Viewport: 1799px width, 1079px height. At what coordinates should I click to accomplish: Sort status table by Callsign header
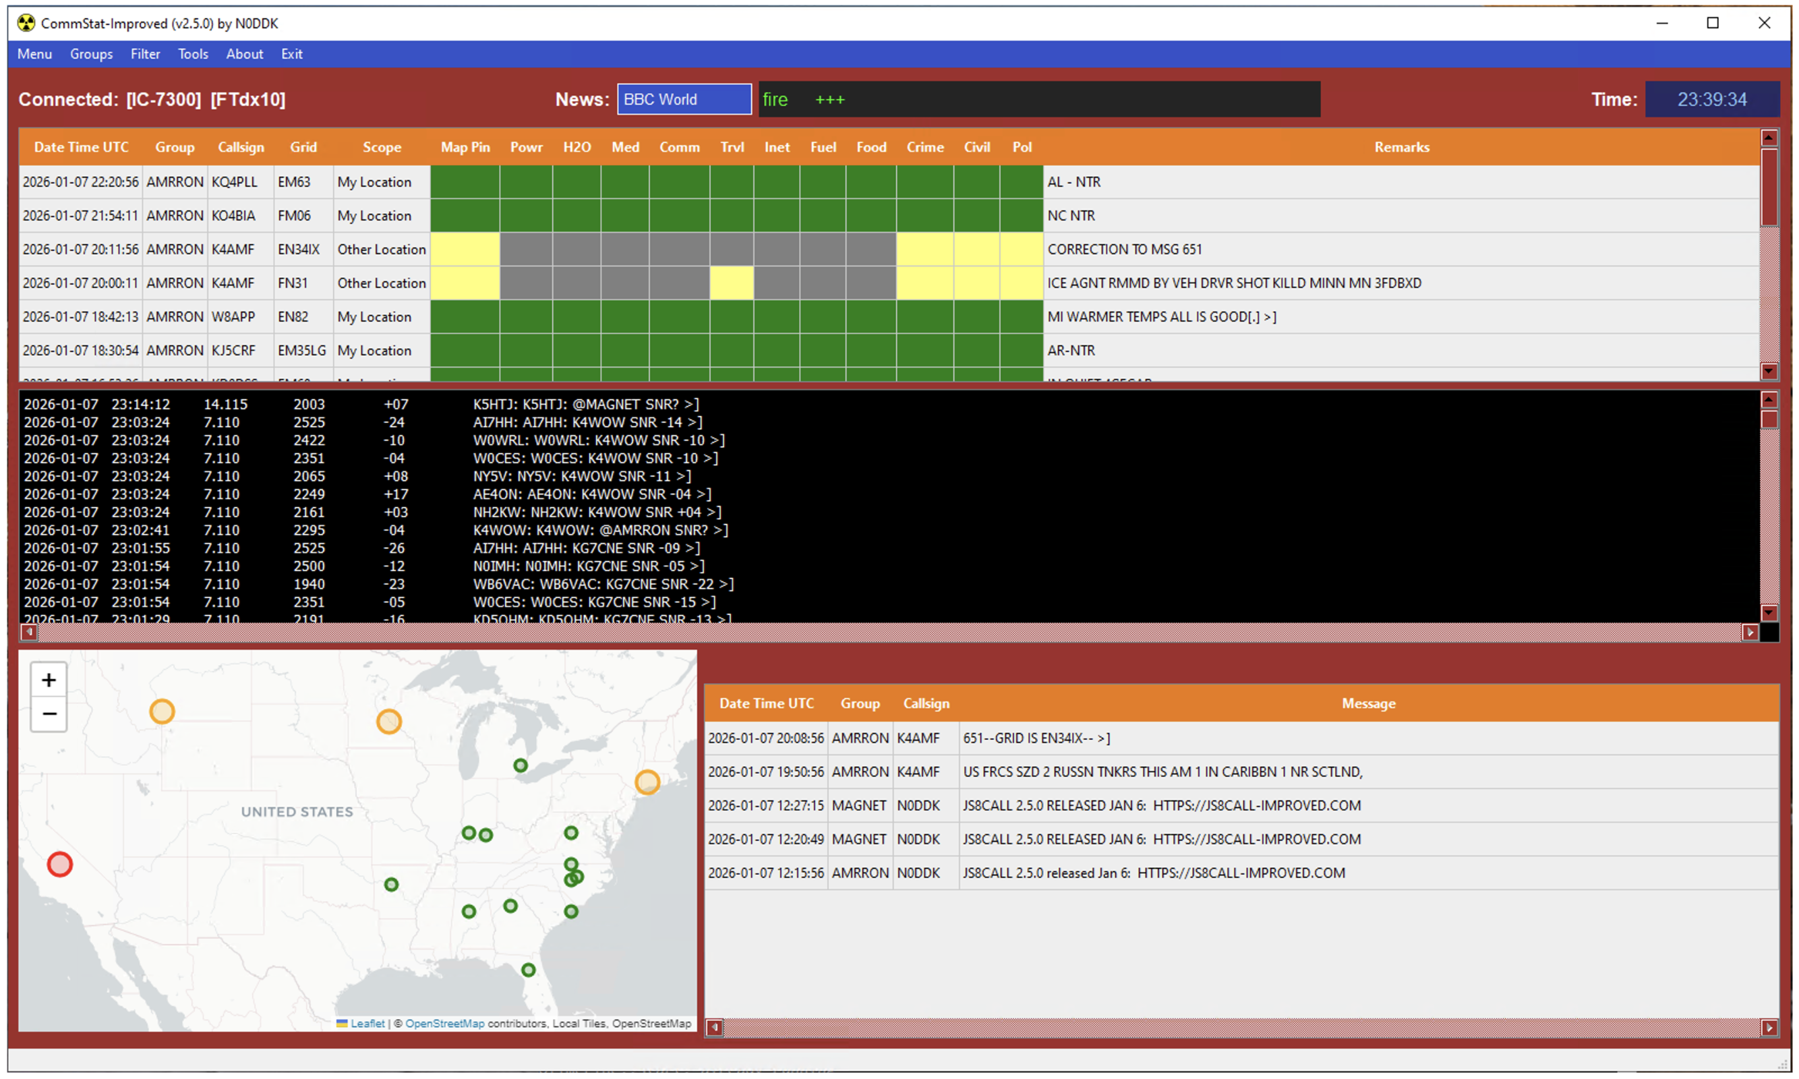pyautogui.click(x=241, y=147)
